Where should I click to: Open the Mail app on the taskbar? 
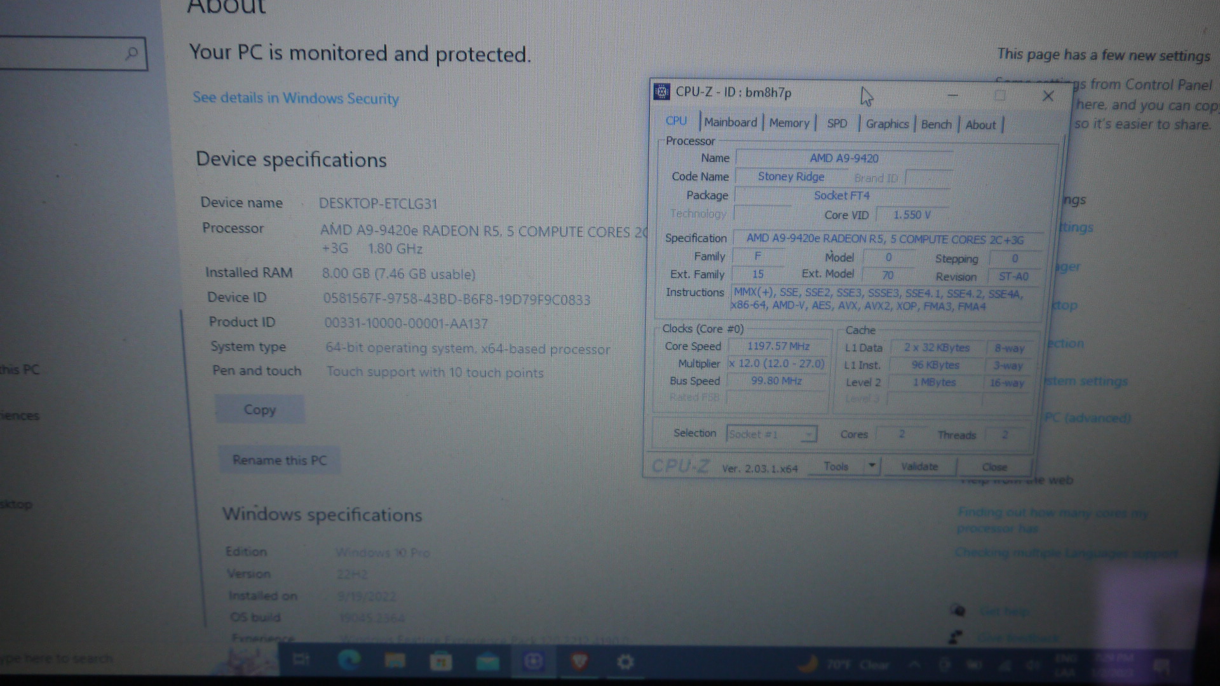click(487, 662)
